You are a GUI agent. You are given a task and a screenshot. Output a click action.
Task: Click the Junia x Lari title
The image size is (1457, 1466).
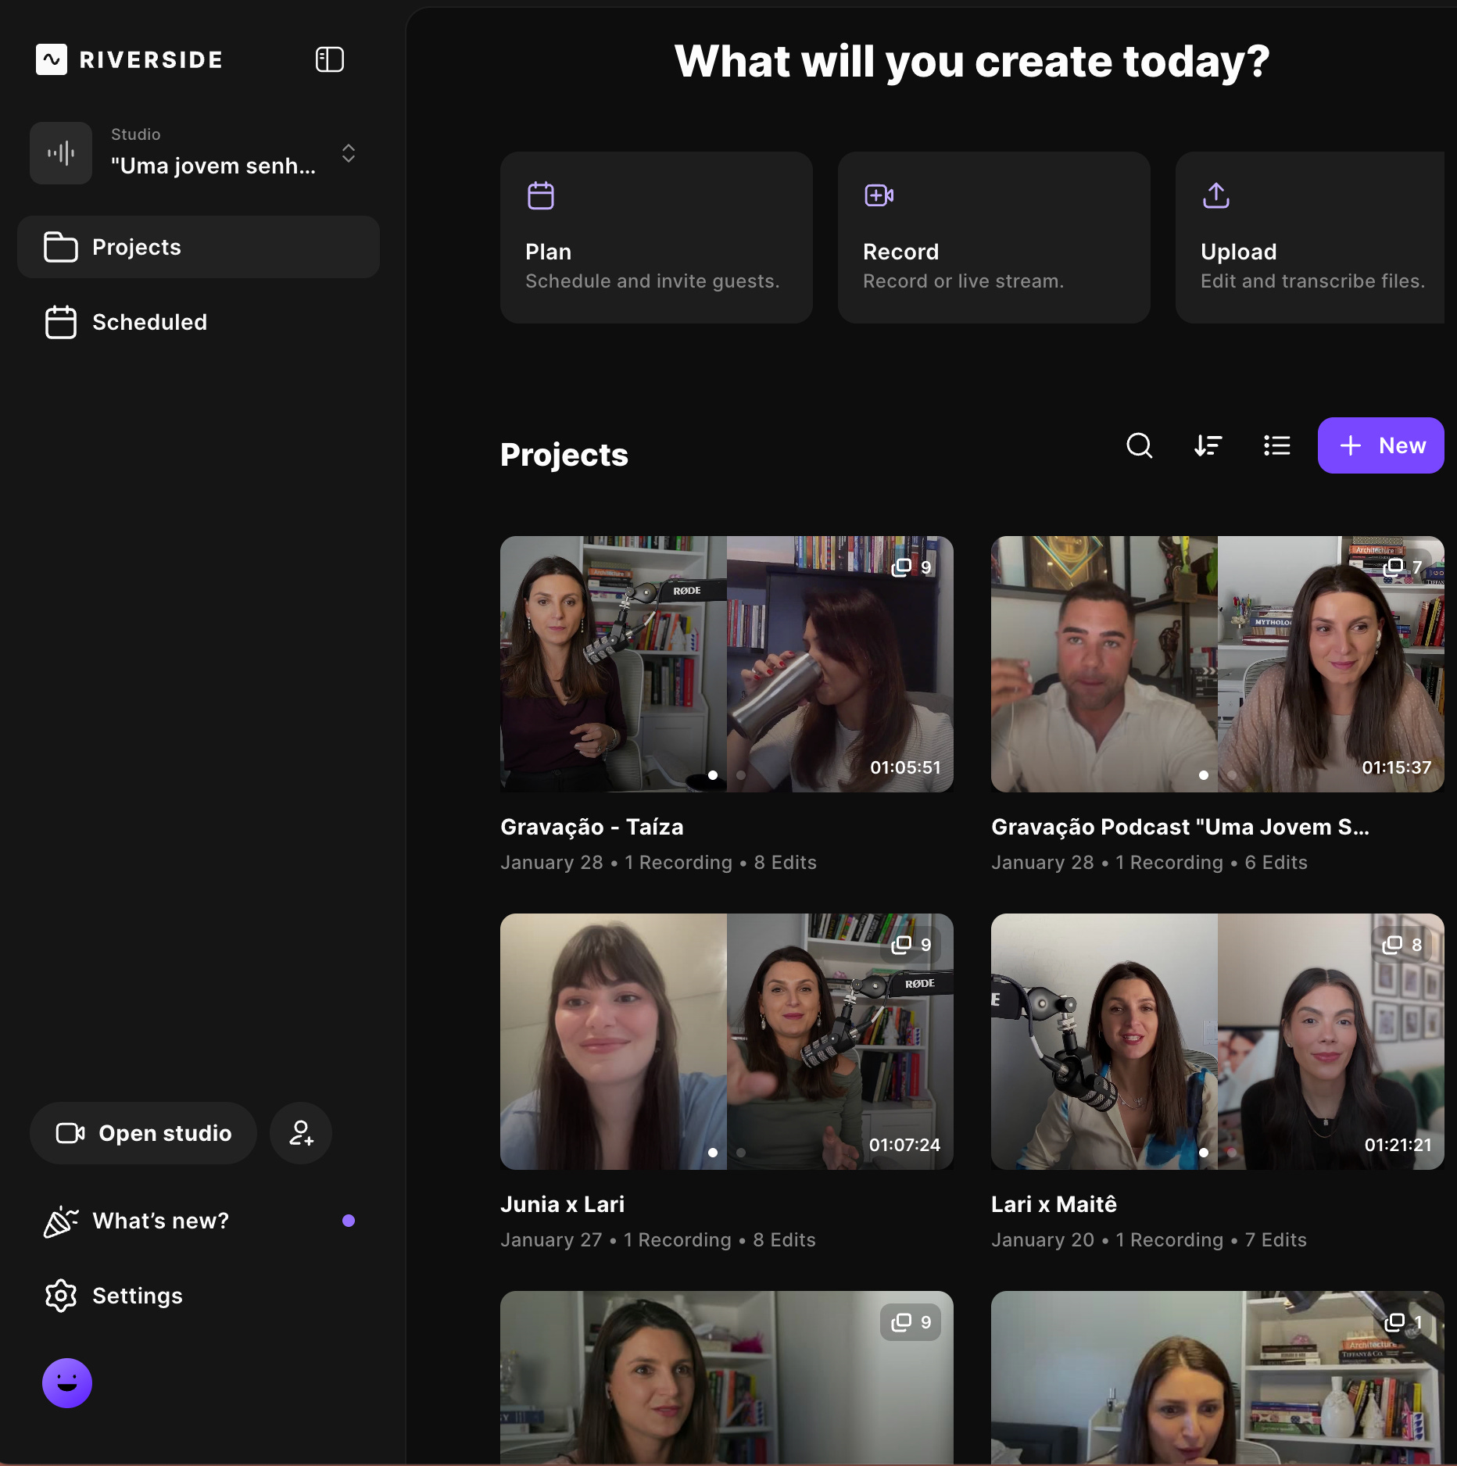[x=562, y=1204]
